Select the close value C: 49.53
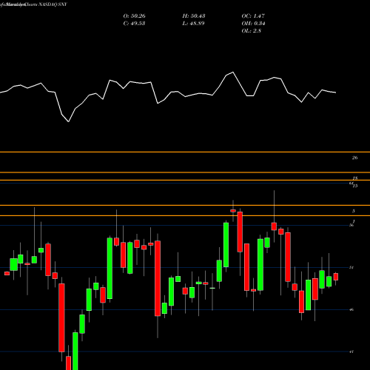The height and width of the screenshot is (370, 370). point(134,24)
